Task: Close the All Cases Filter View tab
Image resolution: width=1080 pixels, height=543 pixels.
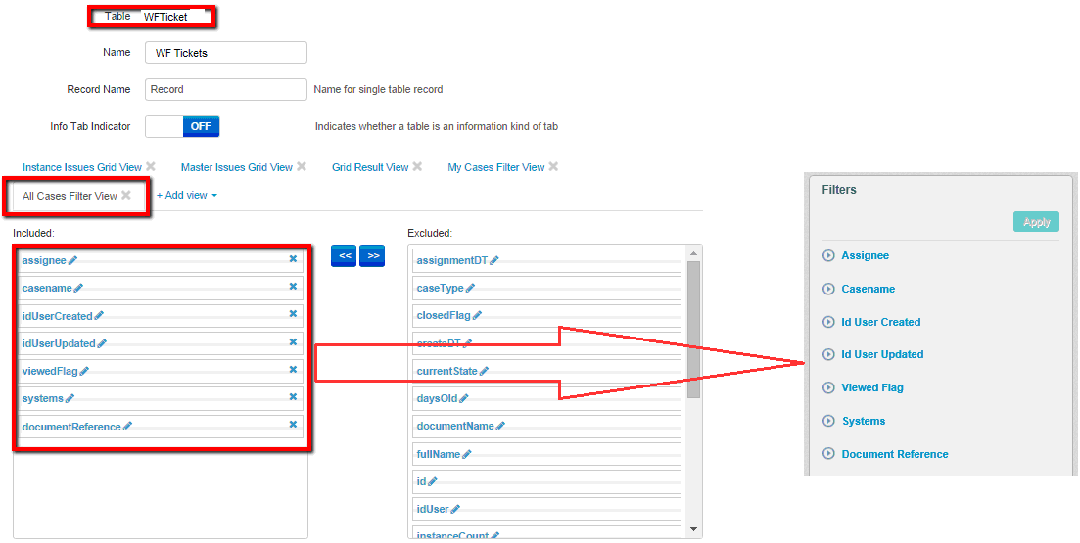Action: click(x=126, y=196)
